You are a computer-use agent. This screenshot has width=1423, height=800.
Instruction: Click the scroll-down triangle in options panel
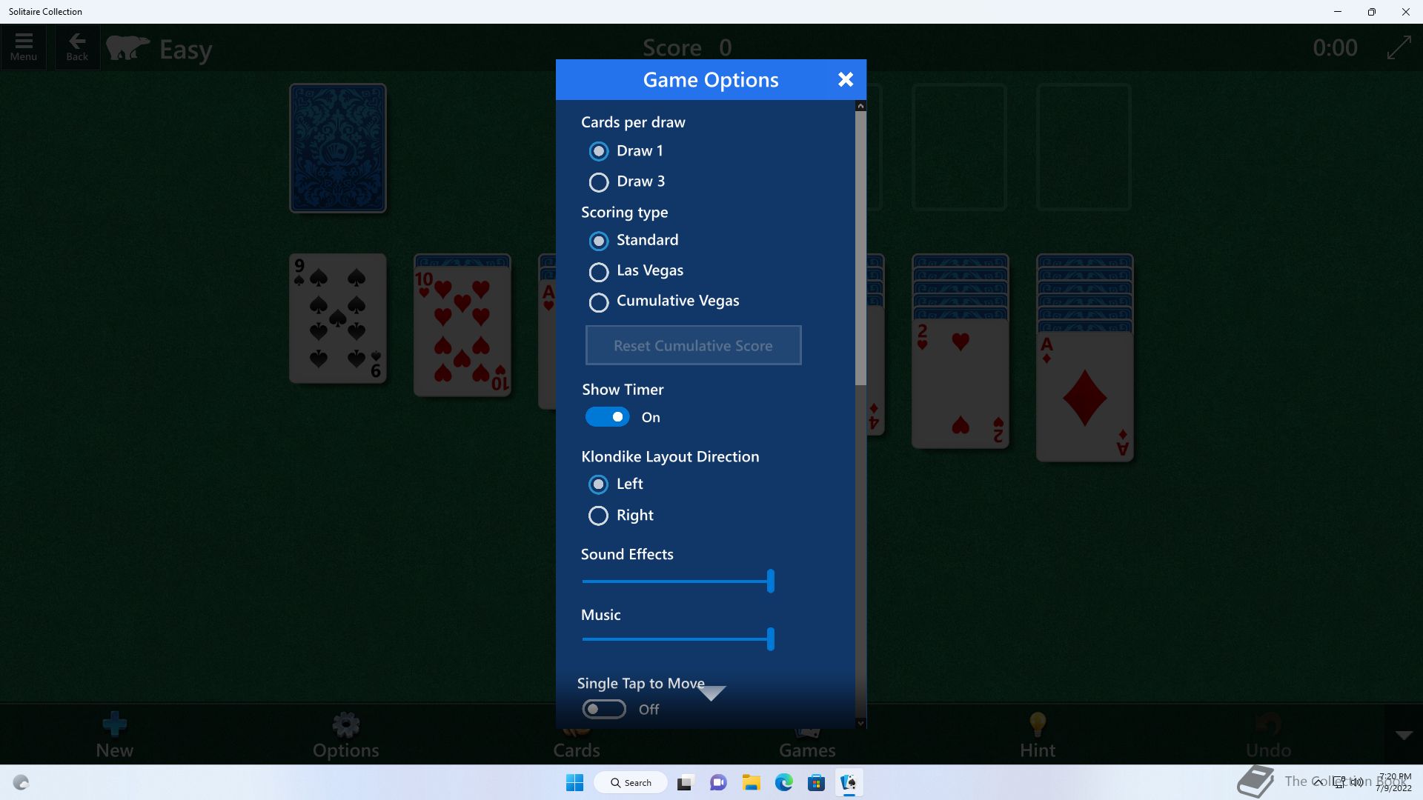(x=711, y=693)
